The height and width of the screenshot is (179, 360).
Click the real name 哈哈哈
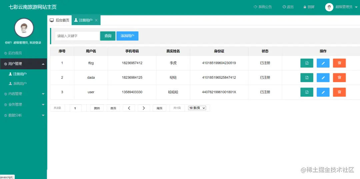(173, 92)
